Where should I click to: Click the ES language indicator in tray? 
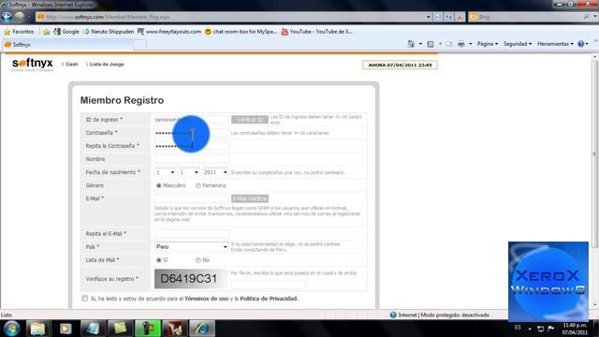pyautogui.click(x=518, y=328)
